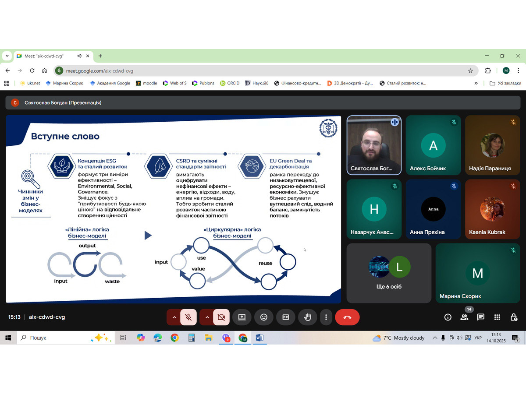Turn on the camera in Meet
The image size is (526, 394).
click(x=221, y=317)
